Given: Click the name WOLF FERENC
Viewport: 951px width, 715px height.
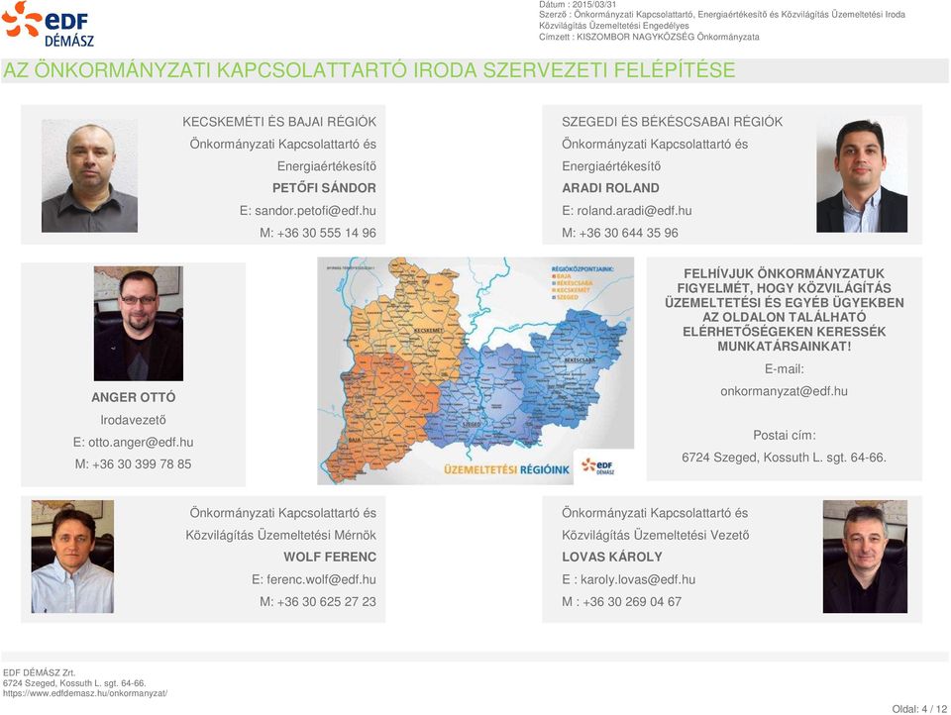Looking at the screenshot, I should (x=330, y=557).
